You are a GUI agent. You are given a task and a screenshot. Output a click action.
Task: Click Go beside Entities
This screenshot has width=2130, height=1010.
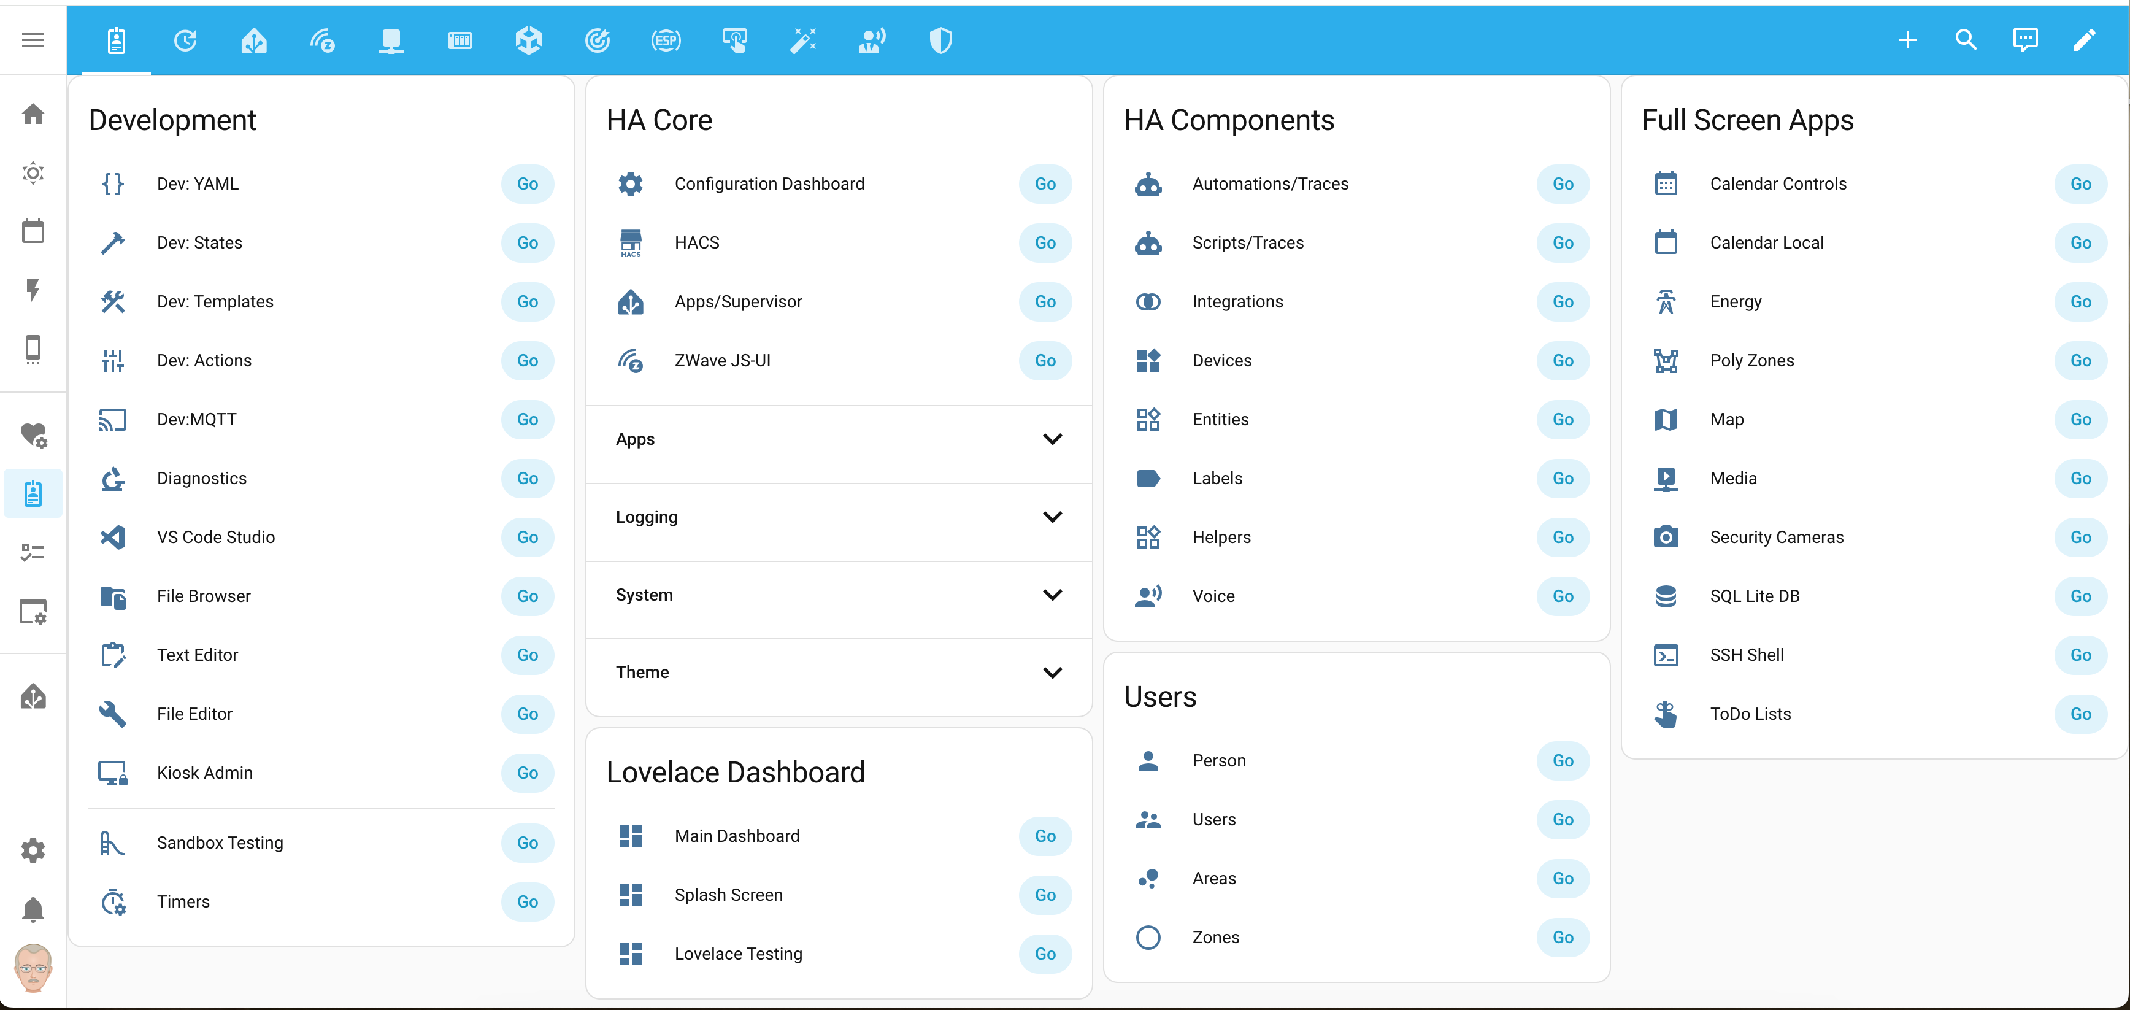1563,420
